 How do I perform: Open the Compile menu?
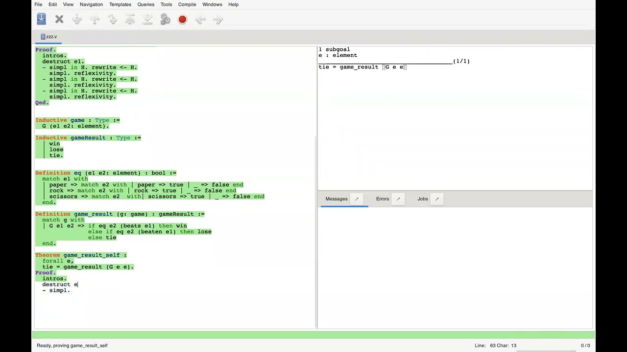pos(187,4)
